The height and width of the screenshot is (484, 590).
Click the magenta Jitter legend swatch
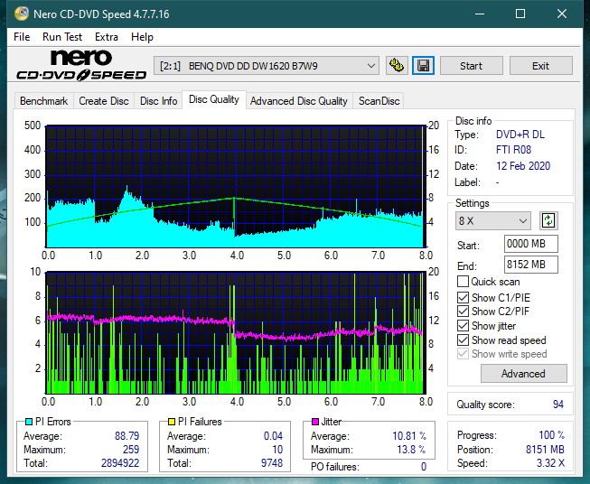(315, 422)
